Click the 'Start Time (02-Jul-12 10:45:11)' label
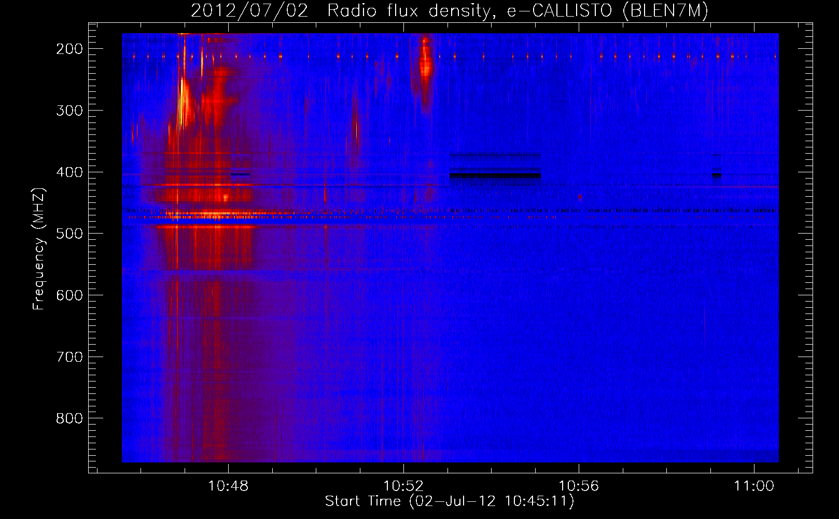The height and width of the screenshot is (519, 839). 450,501
